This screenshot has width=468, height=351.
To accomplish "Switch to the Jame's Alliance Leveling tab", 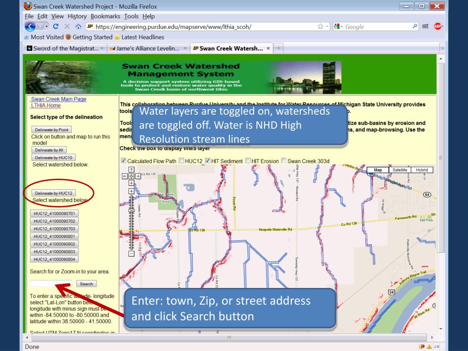I will (148, 48).
